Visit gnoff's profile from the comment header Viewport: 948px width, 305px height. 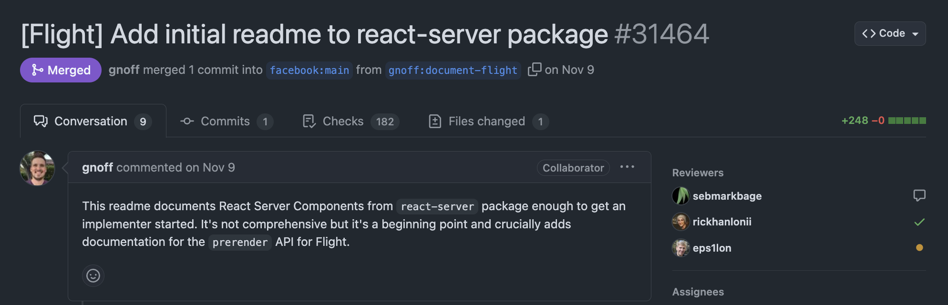(97, 167)
